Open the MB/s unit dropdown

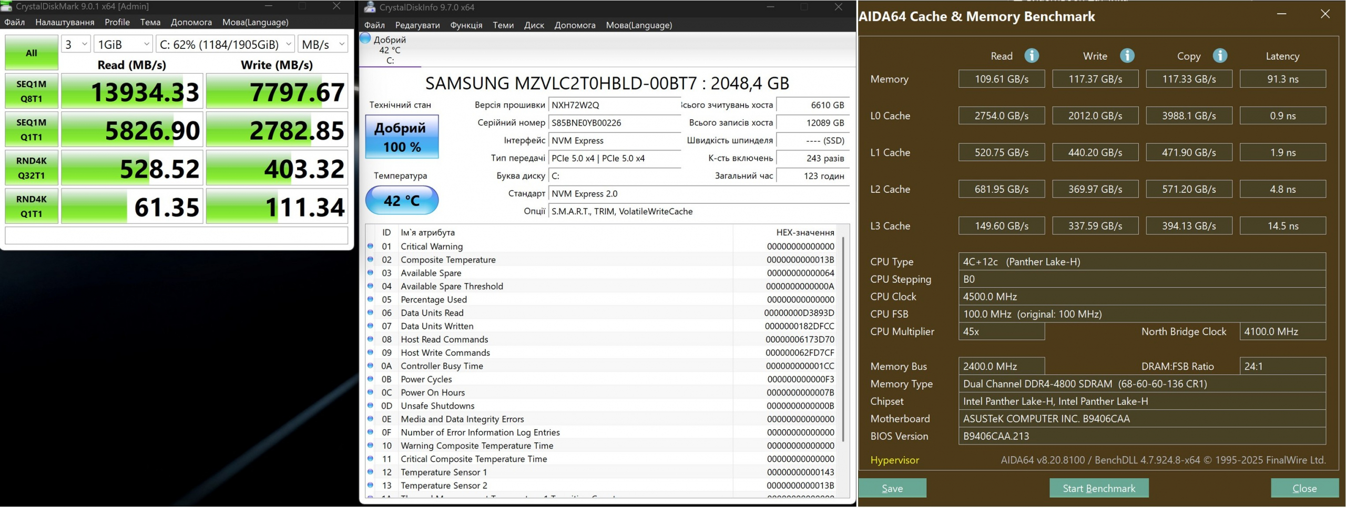(323, 45)
